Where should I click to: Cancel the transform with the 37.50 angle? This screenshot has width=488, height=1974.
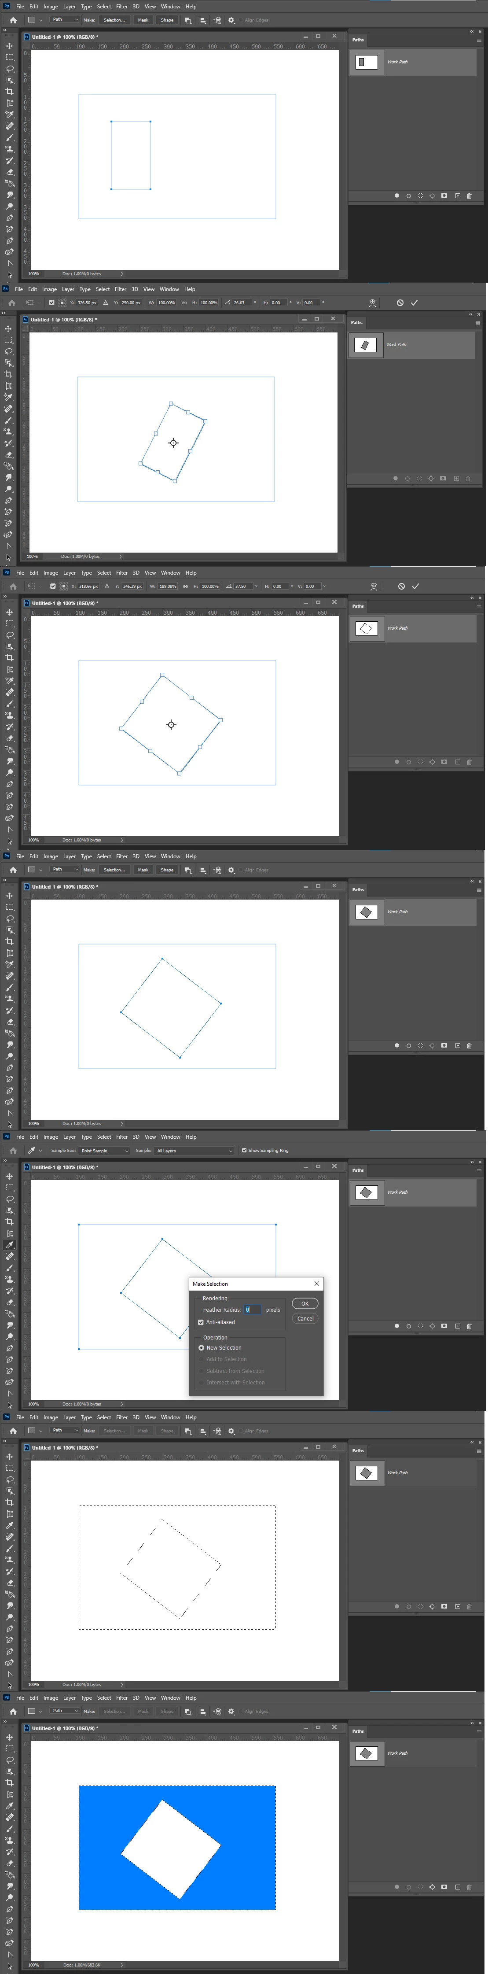pos(401,586)
